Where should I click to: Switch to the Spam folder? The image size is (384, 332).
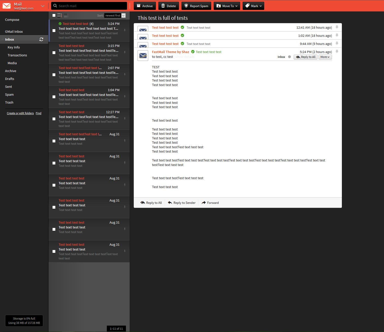(9, 94)
